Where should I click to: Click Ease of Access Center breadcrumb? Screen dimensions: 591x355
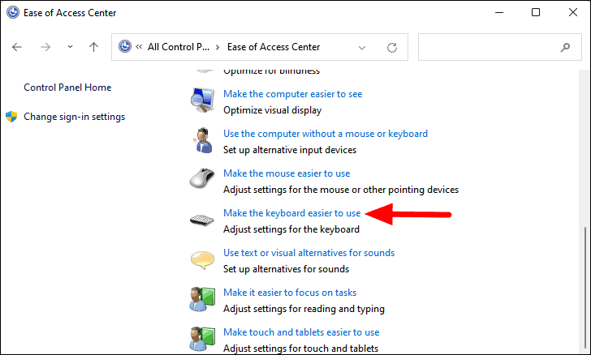click(x=274, y=47)
